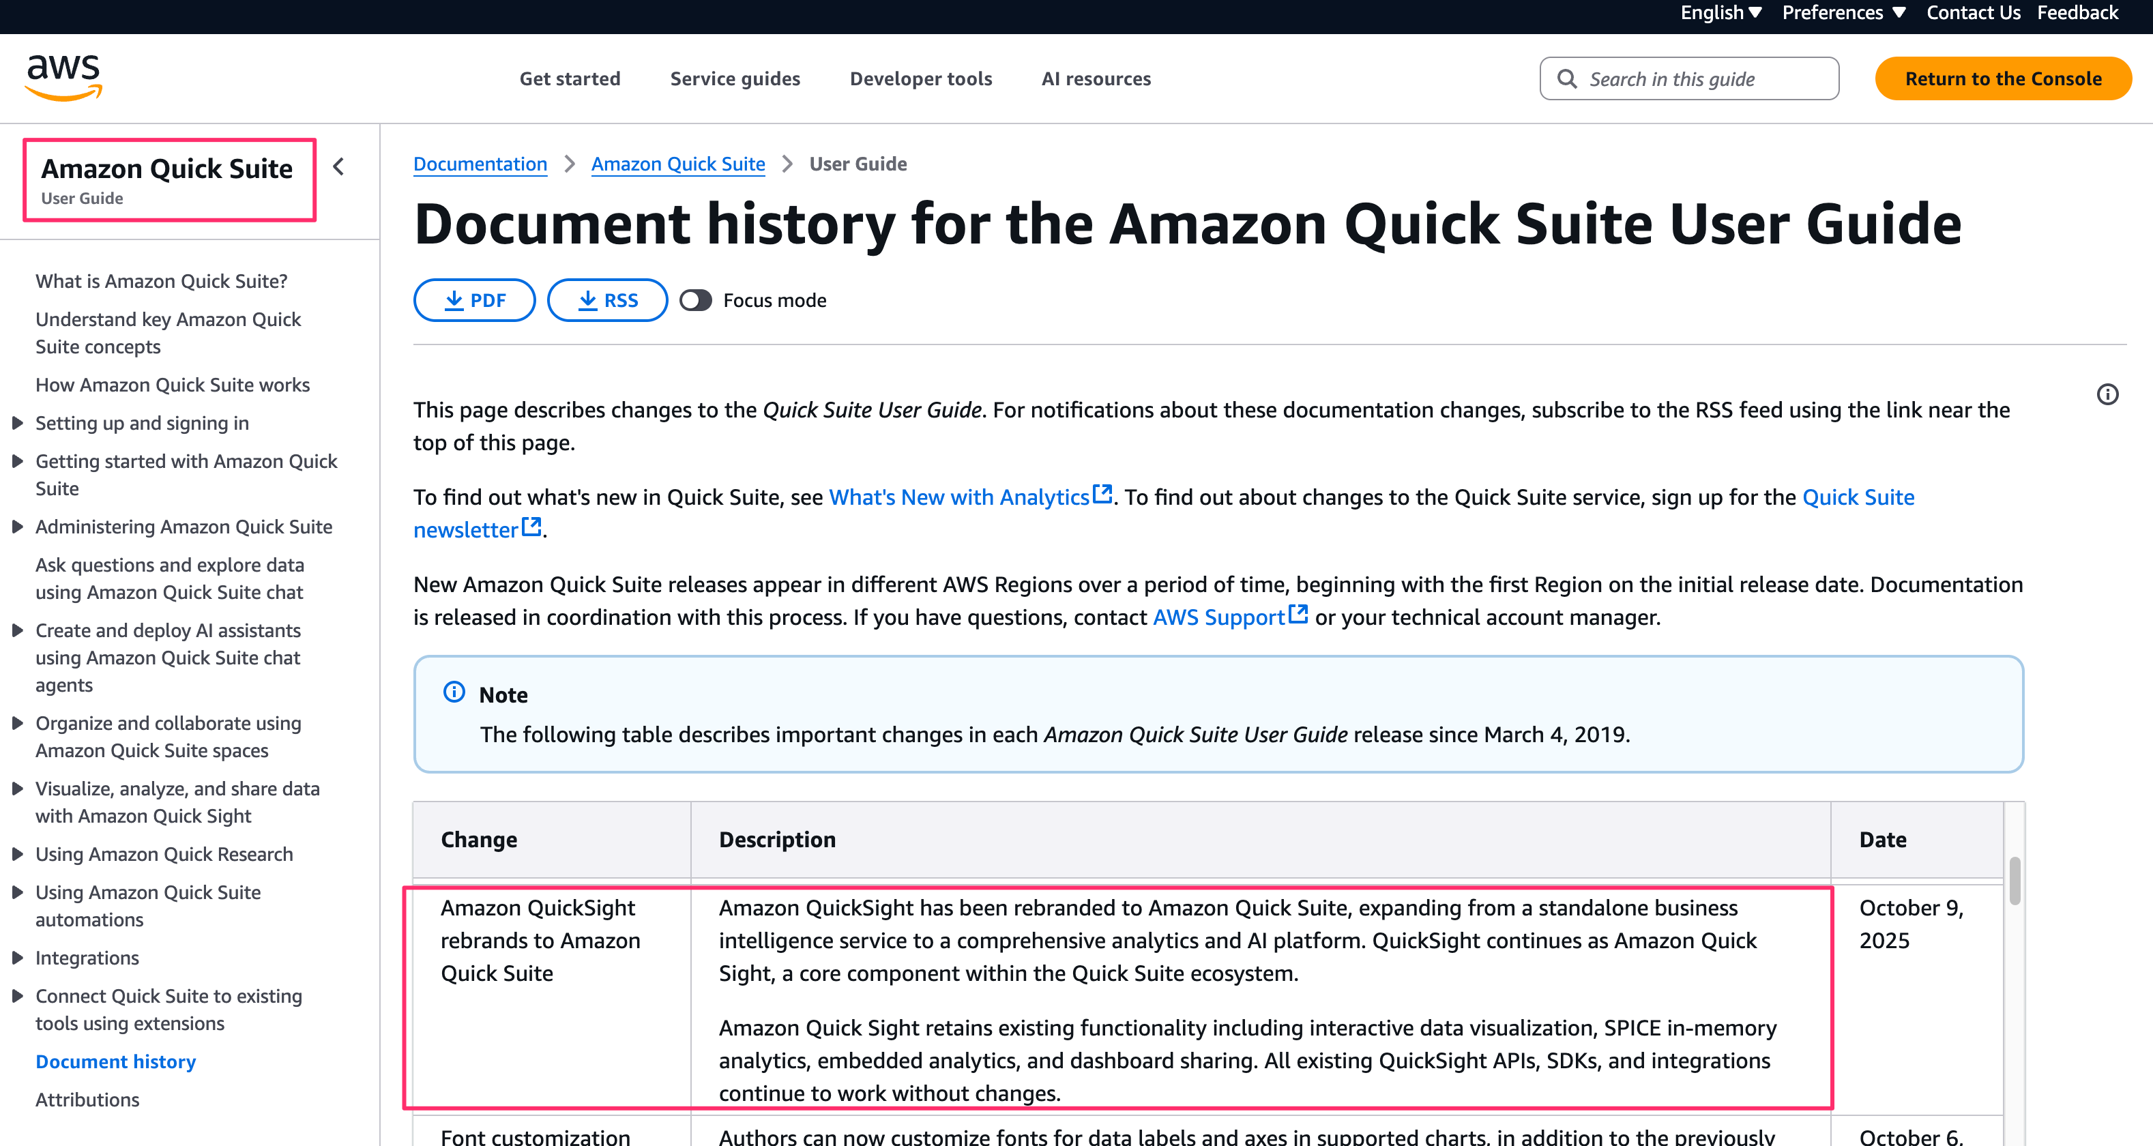Click Return to the Console button
Viewport: 2153px width, 1146px height.
click(x=2002, y=78)
